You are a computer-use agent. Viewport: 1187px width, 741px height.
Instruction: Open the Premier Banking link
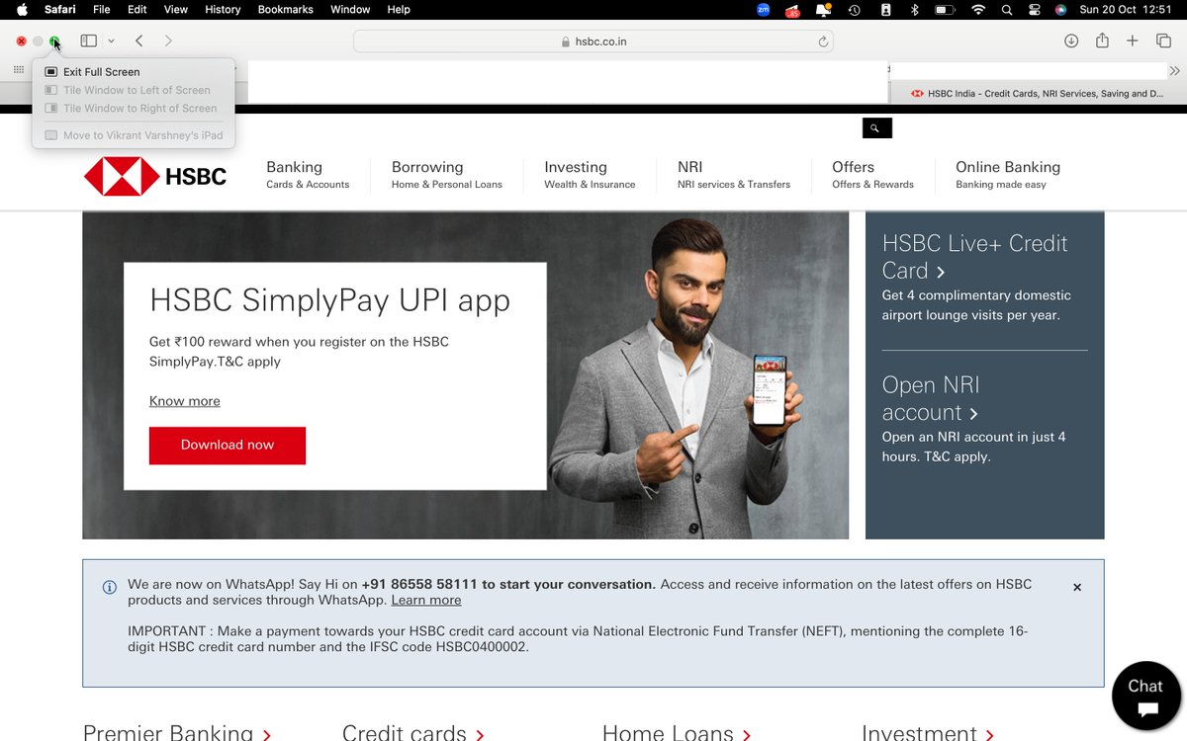[177, 732]
